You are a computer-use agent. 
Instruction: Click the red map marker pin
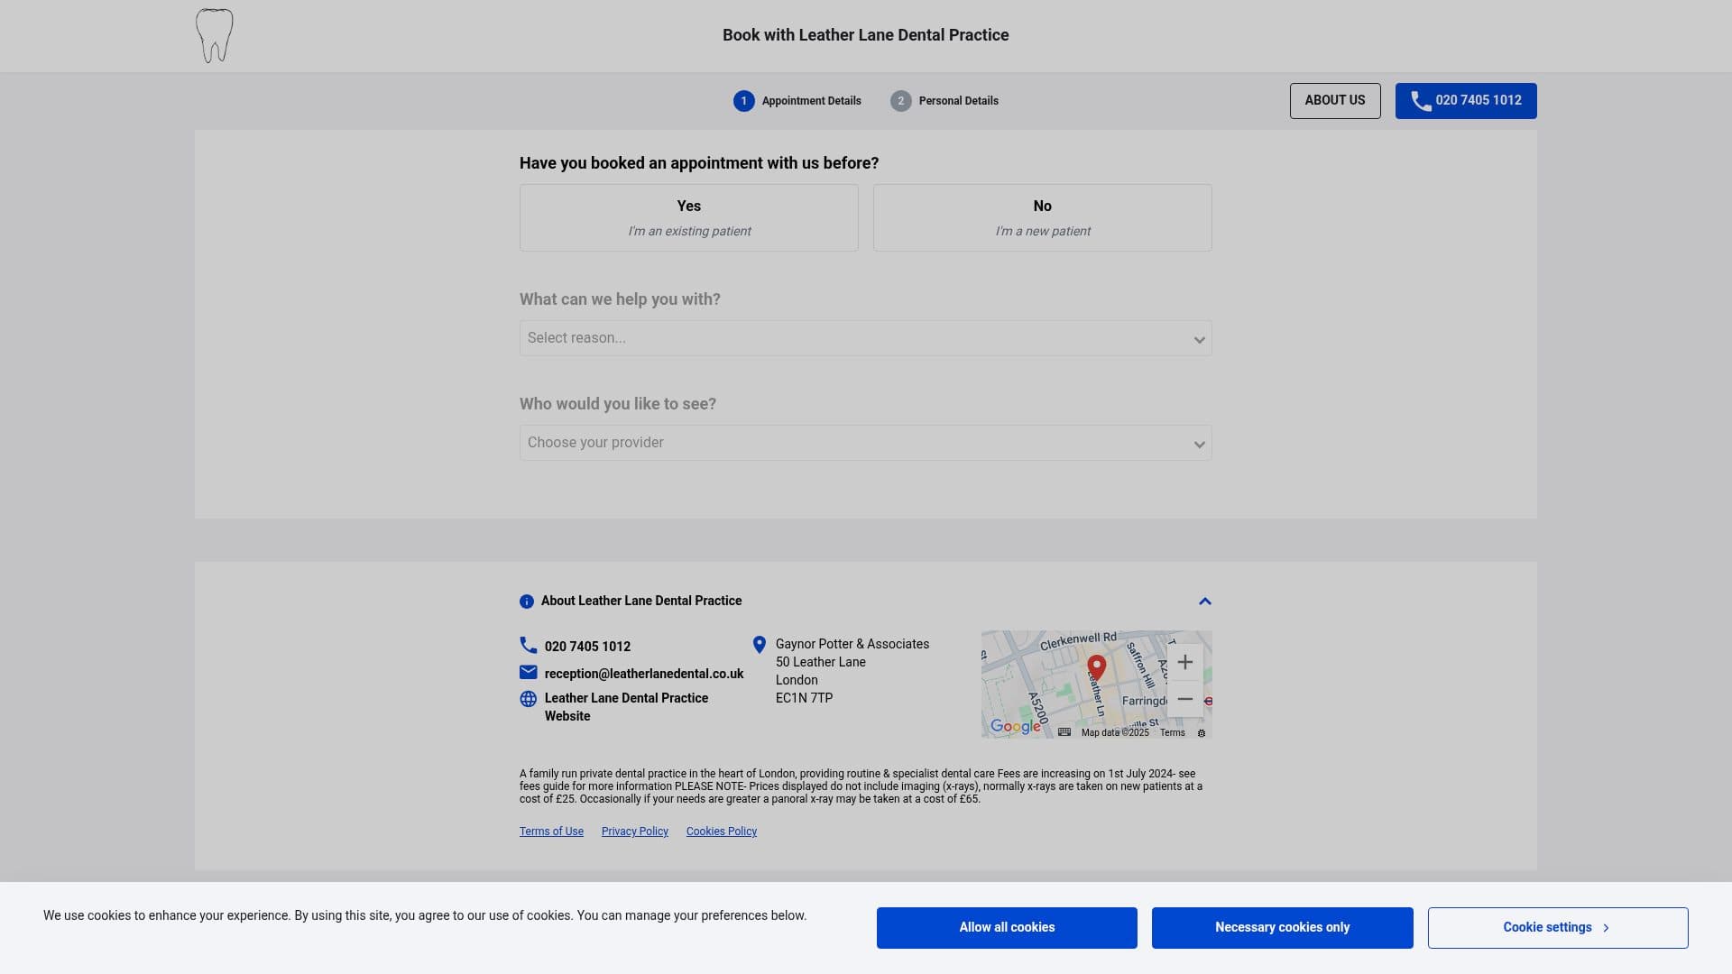point(1097,667)
